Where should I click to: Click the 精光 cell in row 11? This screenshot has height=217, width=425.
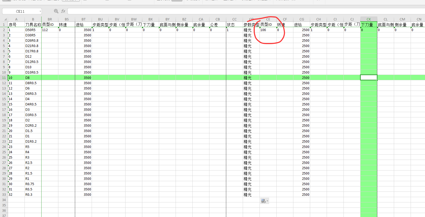click(251, 78)
